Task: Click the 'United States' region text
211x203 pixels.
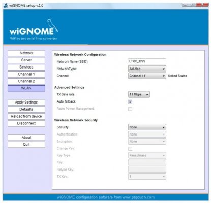Action: coord(177,76)
